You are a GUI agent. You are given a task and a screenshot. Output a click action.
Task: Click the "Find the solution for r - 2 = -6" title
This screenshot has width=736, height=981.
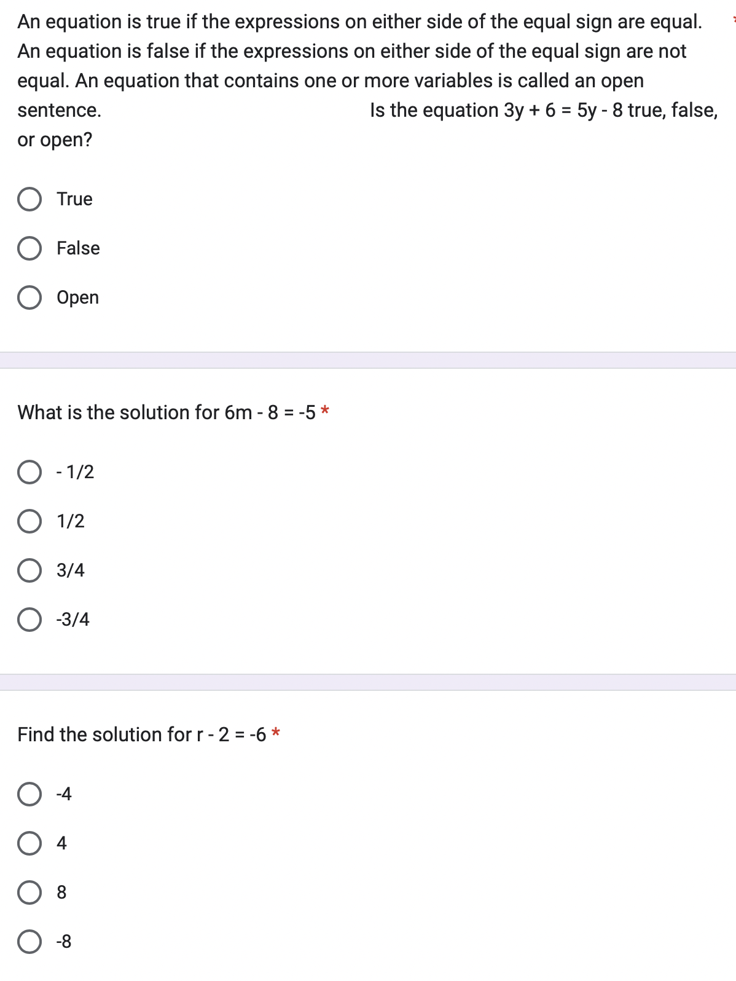click(x=141, y=735)
